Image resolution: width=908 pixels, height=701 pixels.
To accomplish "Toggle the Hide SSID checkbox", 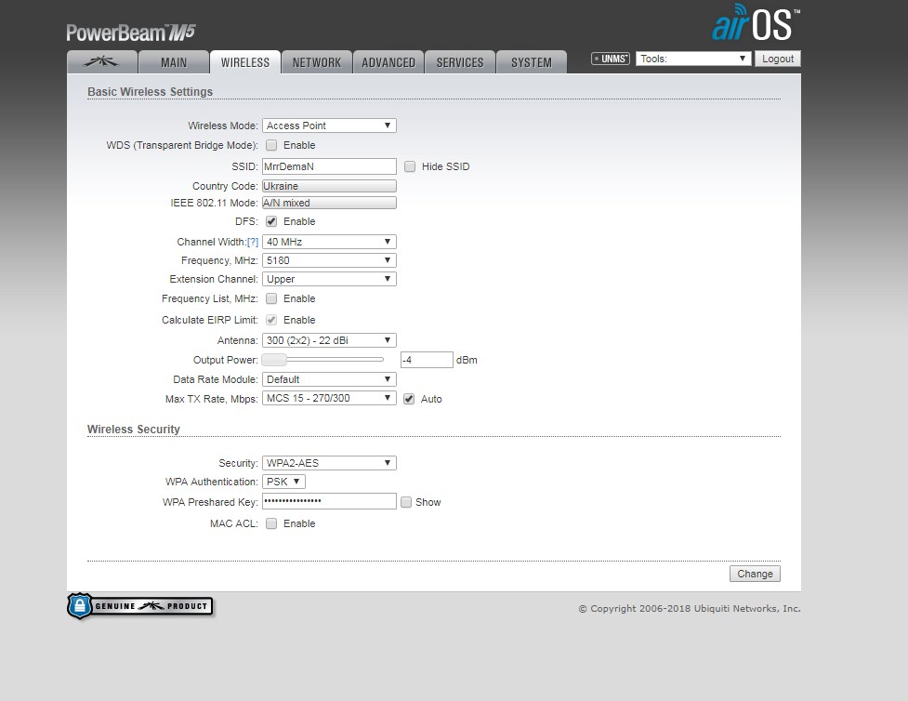I will tap(410, 166).
